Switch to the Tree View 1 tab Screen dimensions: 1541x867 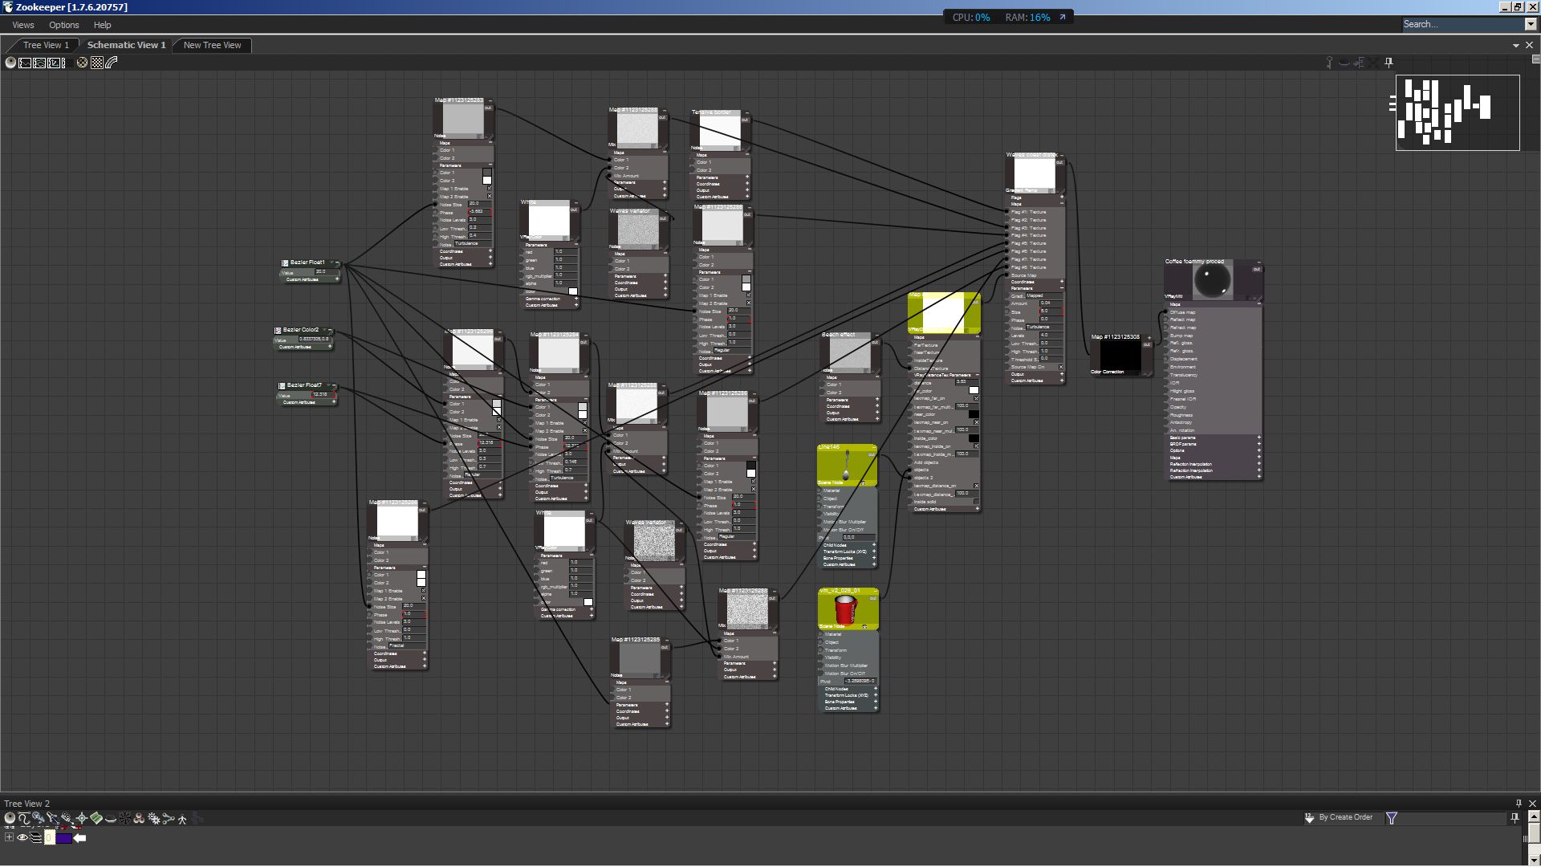pos(46,45)
